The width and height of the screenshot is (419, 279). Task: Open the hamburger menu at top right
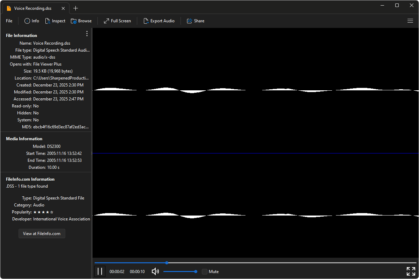click(410, 21)
